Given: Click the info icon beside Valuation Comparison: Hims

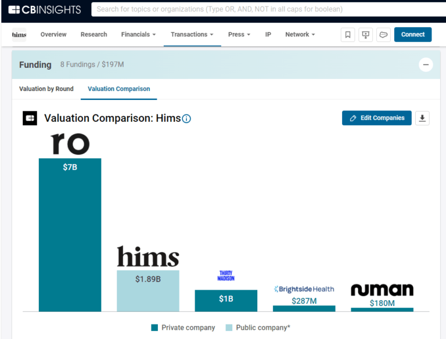Looking at the screenshot, I should [x=186, y=118].
